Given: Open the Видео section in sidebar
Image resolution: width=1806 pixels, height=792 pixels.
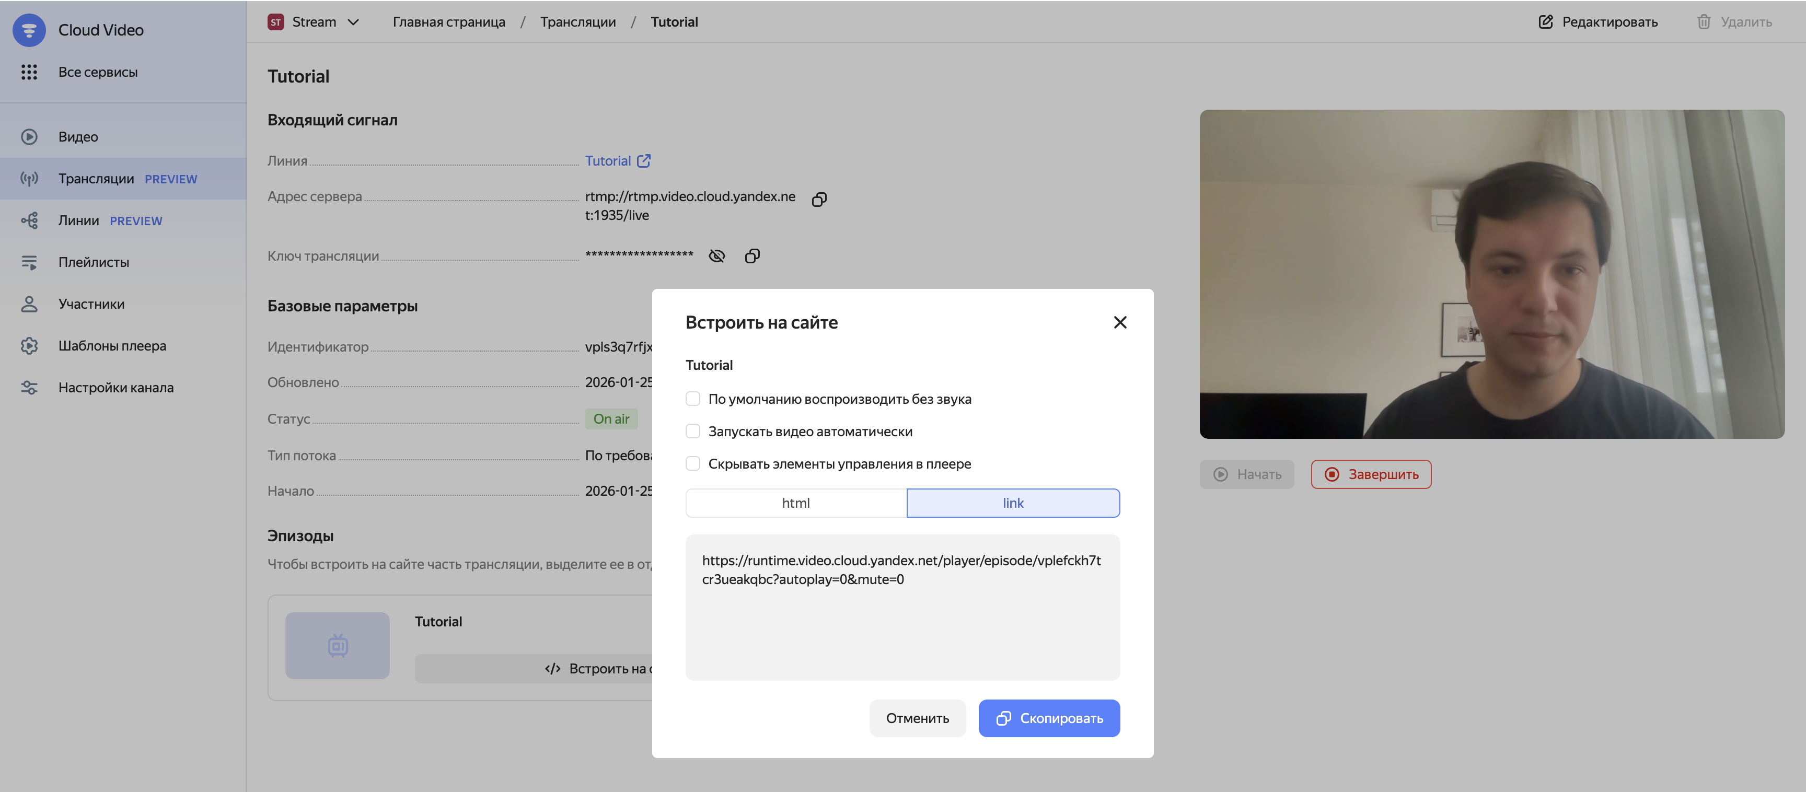Looking at the screenshot, I should click(78, 137).
